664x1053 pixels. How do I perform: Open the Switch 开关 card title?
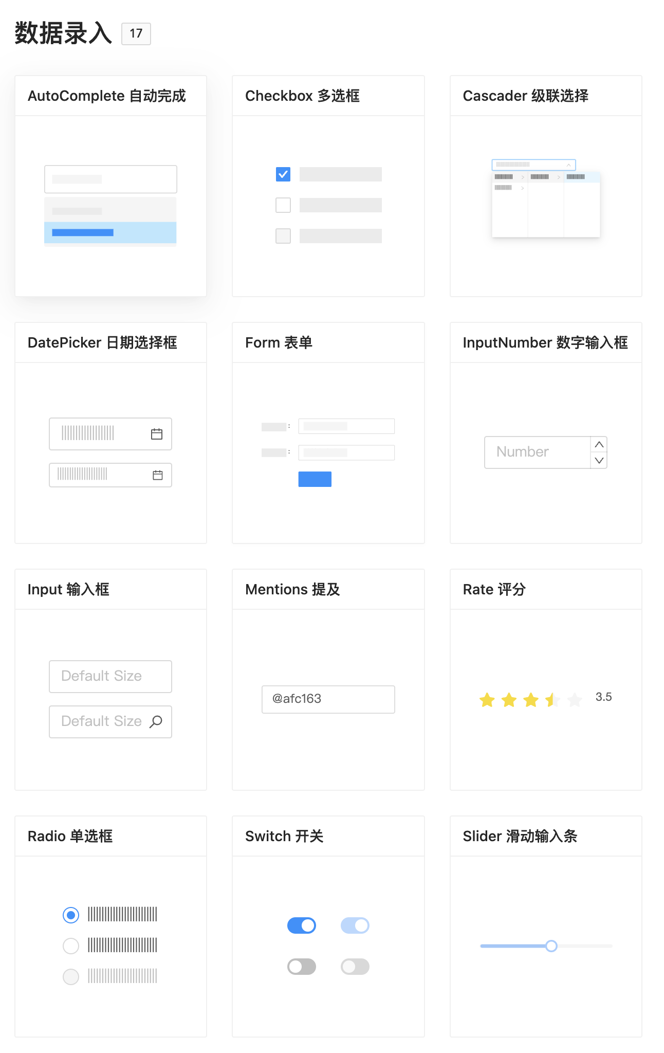[284, 836]
